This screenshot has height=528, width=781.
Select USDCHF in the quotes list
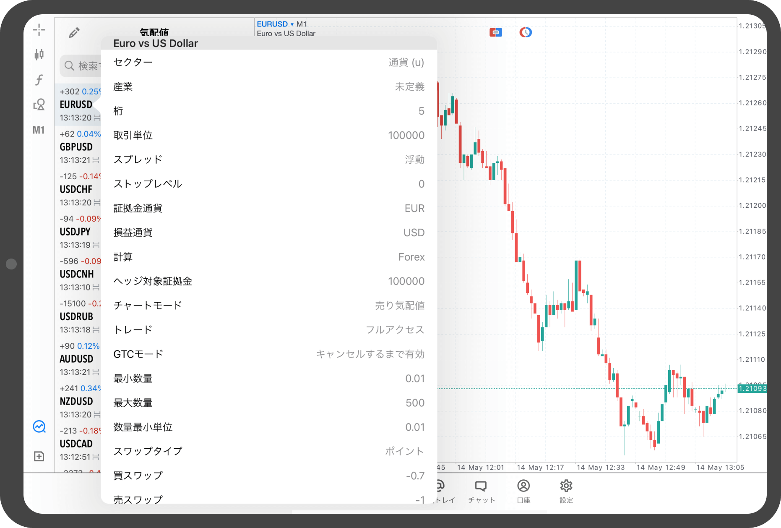coord(78,189)
